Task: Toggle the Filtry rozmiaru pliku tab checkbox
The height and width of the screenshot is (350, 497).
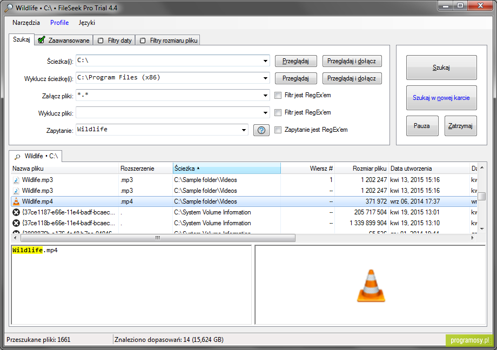Action: tap(143, 41)
